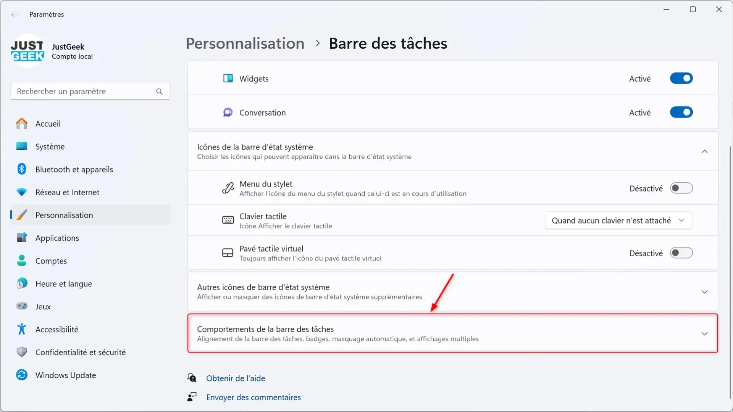Viewport: 733px width, 412px height.
Task: Open the Clavier tactile dropdown
Action: click(618, 220)
